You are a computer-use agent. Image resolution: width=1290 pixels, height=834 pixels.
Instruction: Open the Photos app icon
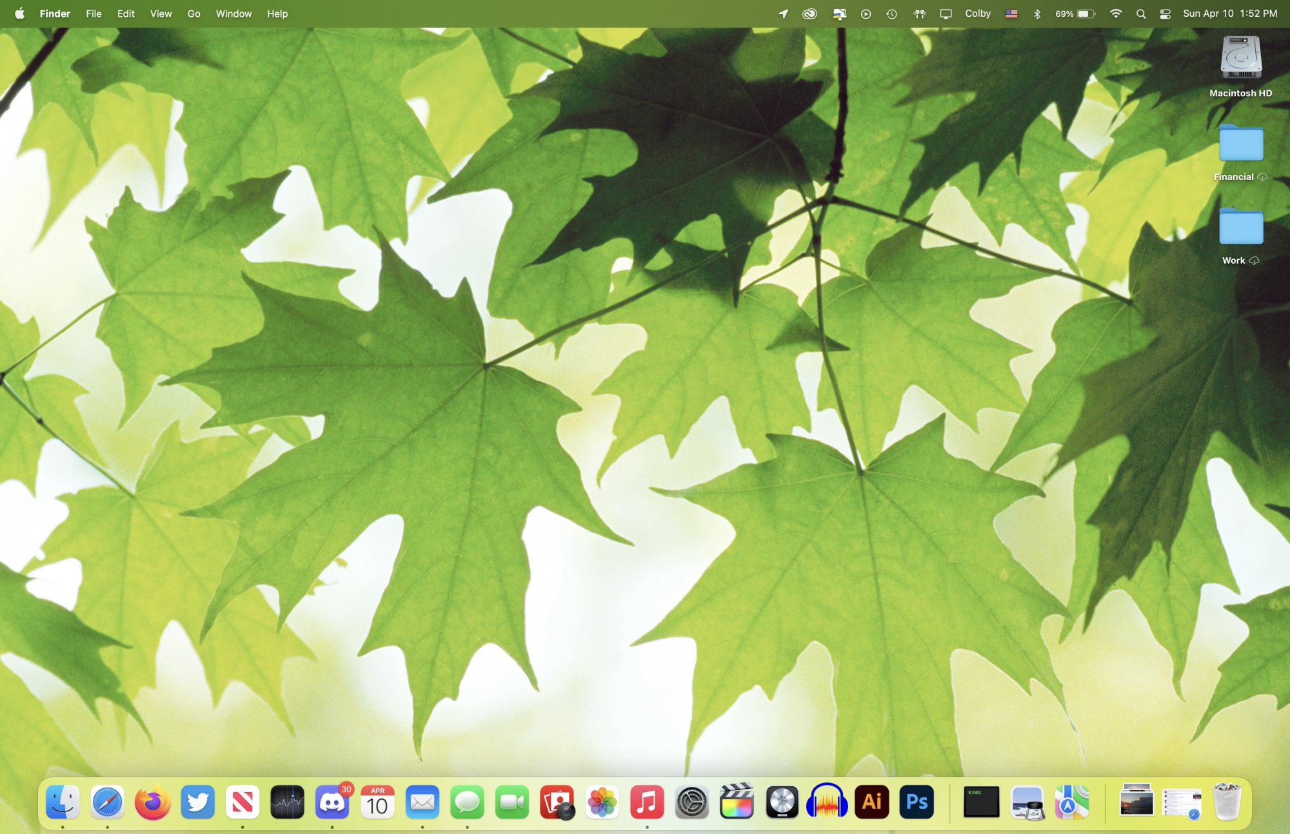[x=602, y=802]
